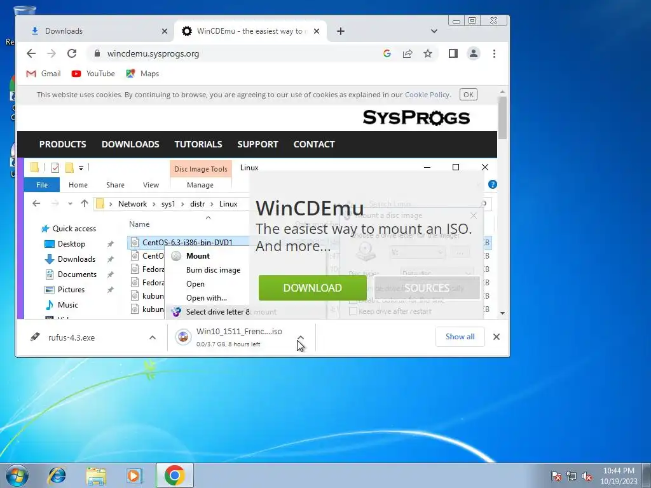Open Chrome profile avatar
This screenshot has width=651, height=488.
point(473,53)
